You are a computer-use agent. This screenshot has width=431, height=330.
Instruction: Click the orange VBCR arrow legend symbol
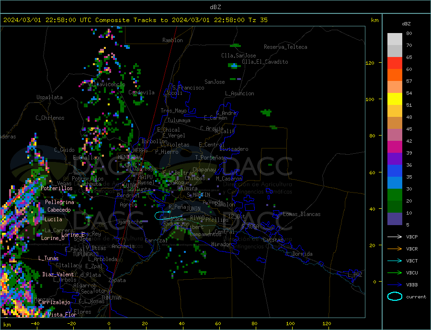[395, 249]
